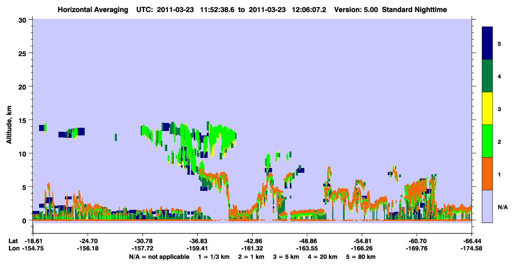Click longitude value -154.75
Screen dimensions: 524x268
(33, 248)
